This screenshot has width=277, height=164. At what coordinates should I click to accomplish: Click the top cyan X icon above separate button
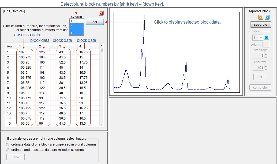click(x=267, y=17)
